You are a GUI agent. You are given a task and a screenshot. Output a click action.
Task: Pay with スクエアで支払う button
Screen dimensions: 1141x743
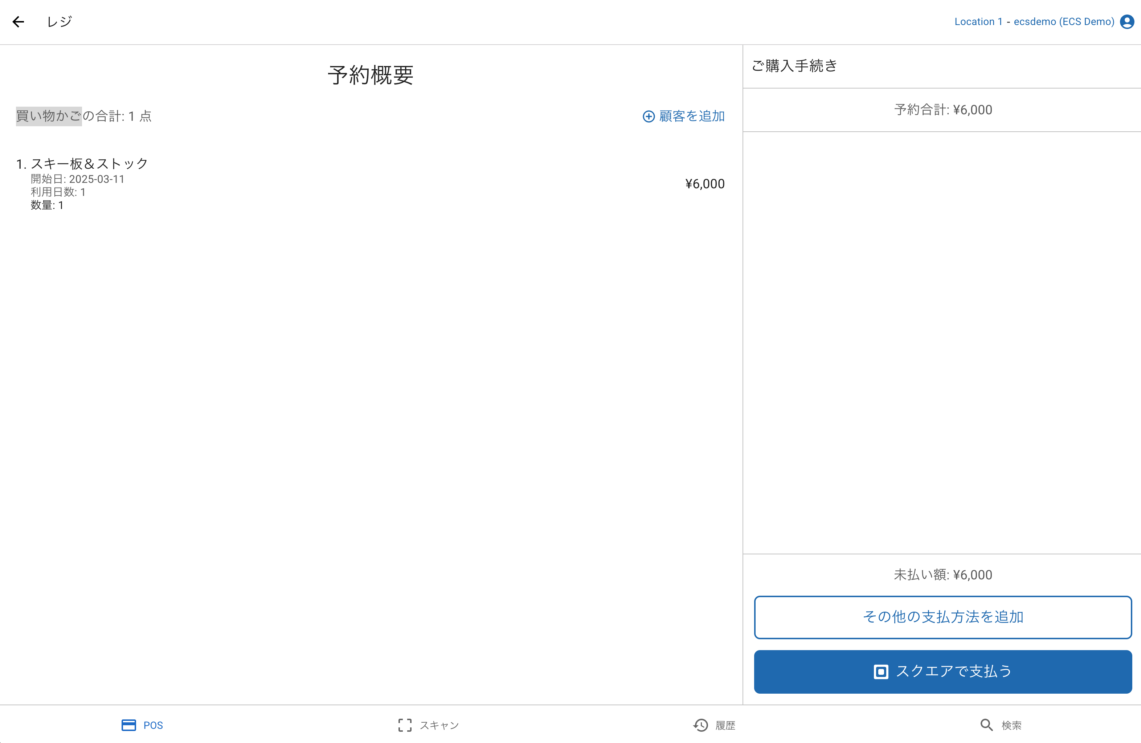click(x=942, y=672)
